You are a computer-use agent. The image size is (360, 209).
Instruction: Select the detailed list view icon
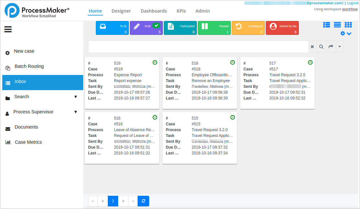click(326, 25)
